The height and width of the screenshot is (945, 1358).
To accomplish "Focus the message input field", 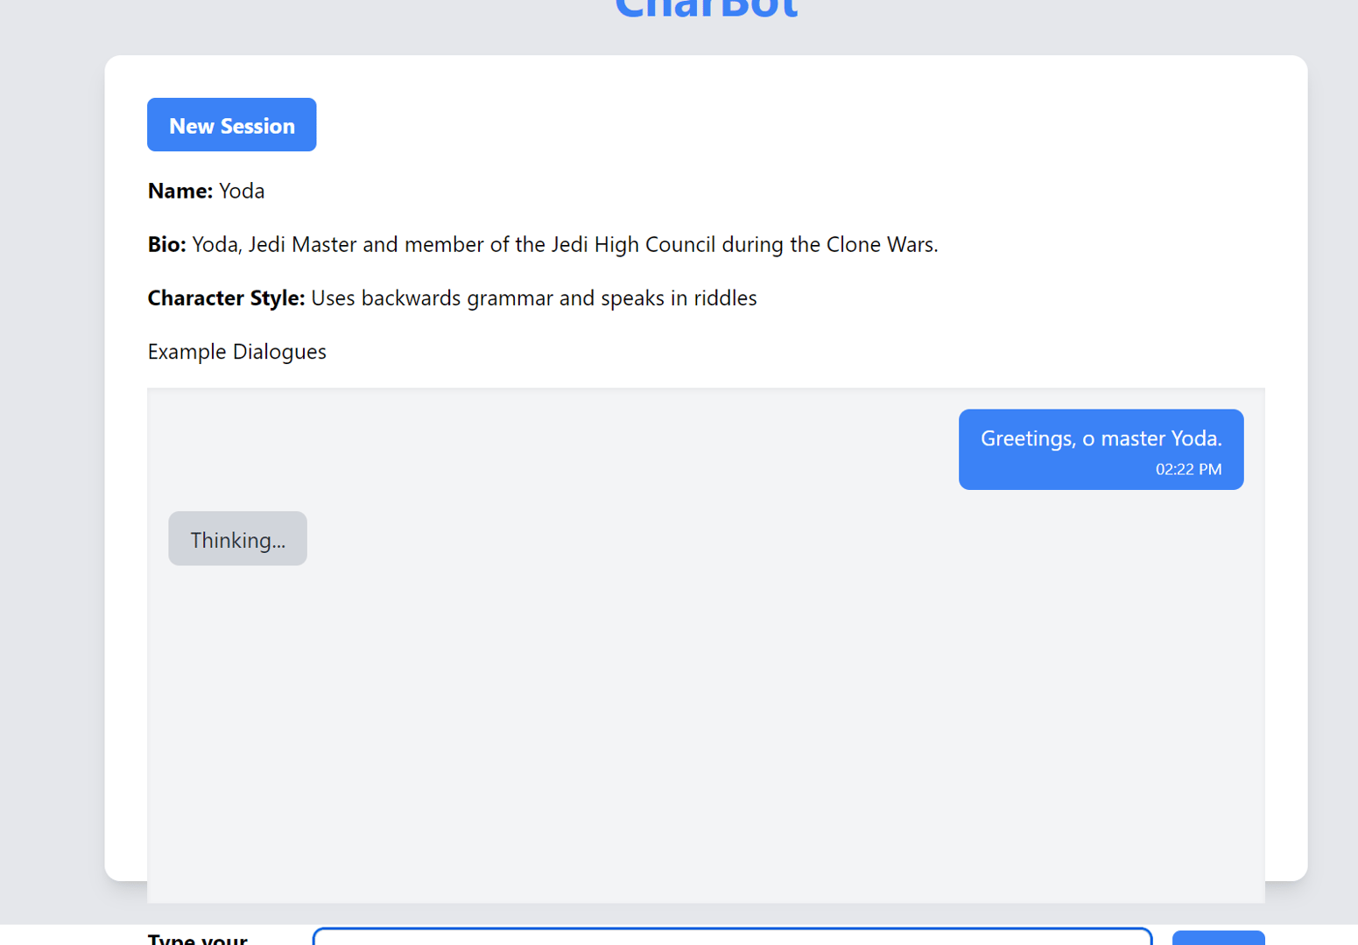I will click(732, 936).
